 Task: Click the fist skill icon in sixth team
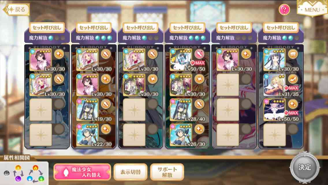click(293, 54)
